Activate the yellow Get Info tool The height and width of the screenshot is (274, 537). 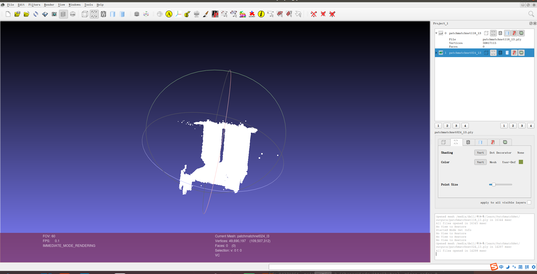[261, 14]
